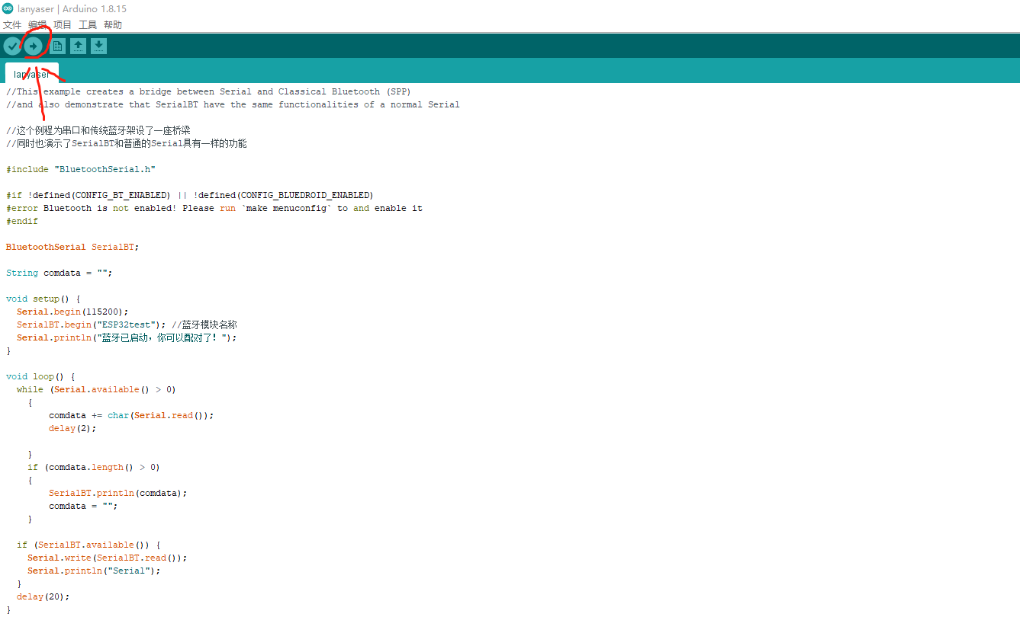1020x633 pixels.
Task: Click 'if (comdata.length() > 0)' line
Action: click(x=94, y=467)
